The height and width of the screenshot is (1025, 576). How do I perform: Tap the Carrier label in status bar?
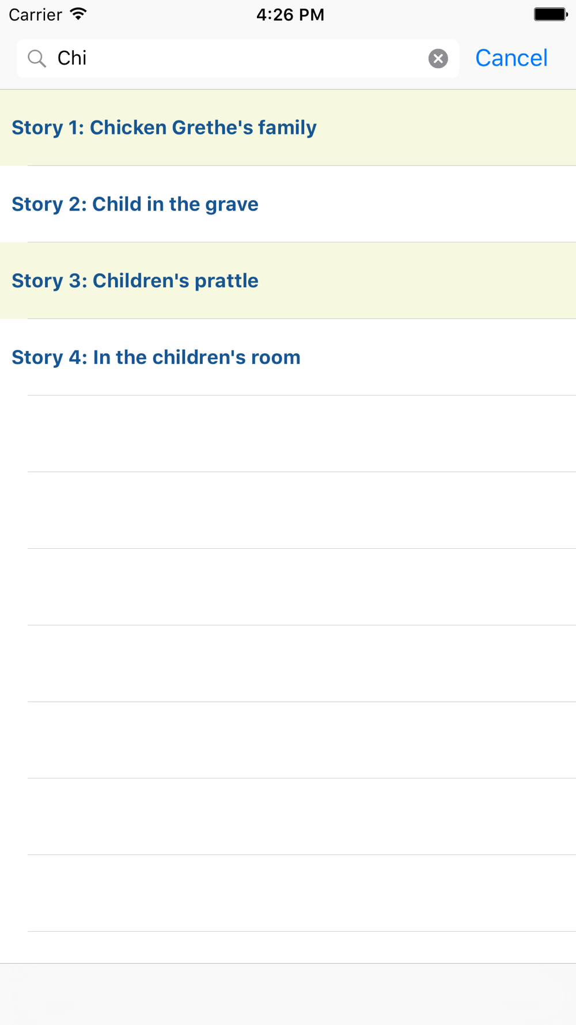(35, 14)
